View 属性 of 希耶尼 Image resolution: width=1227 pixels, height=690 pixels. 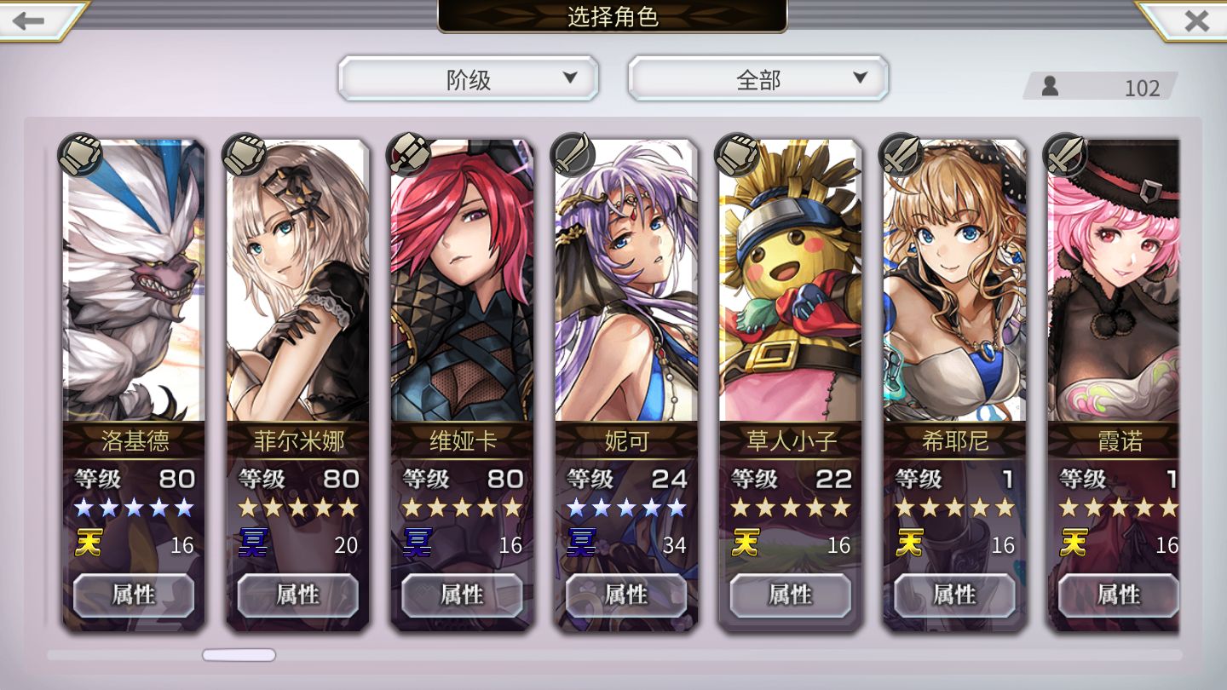[x=955, y=595]
